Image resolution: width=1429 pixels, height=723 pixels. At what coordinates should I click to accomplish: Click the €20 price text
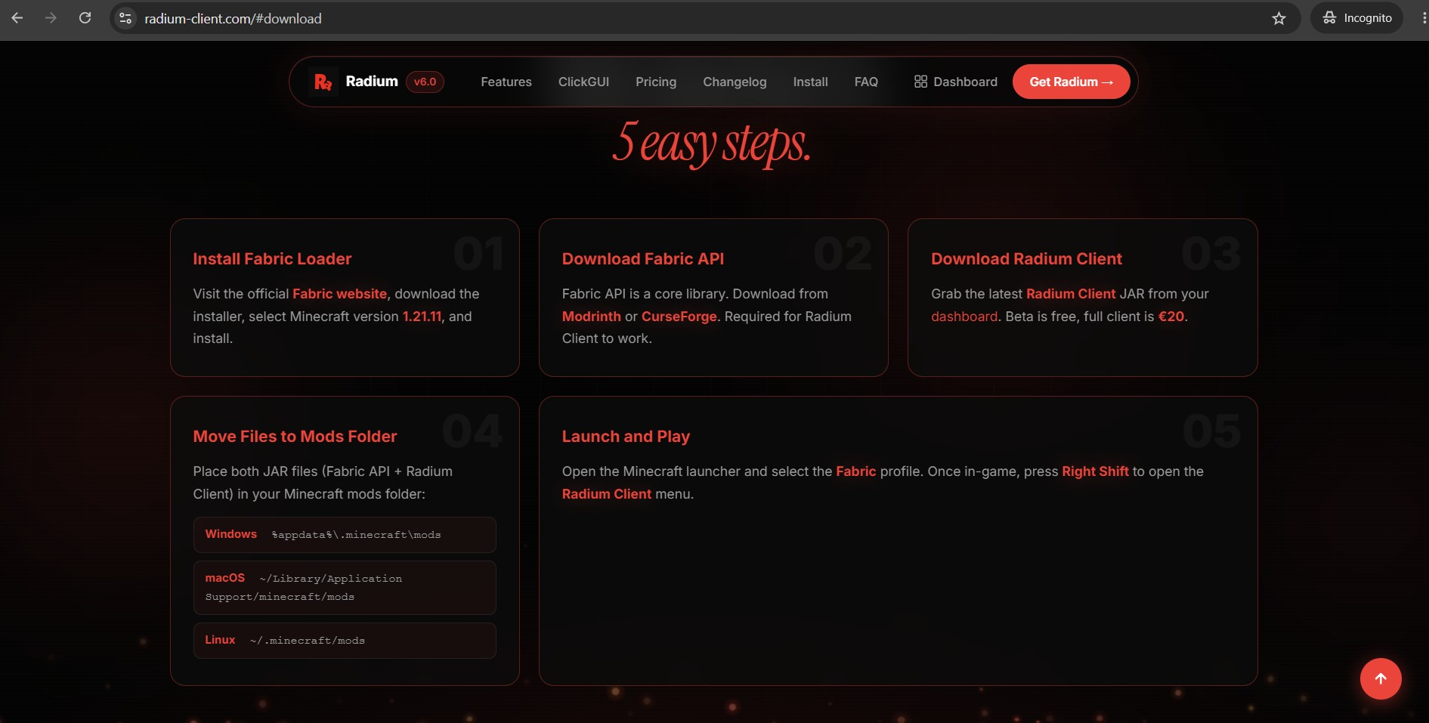click(x=1171, y=317)
